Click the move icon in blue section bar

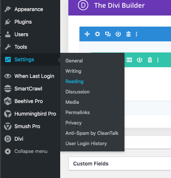coord(87,34)
